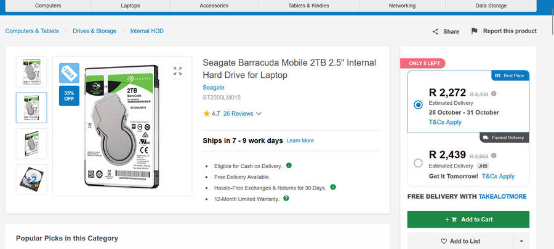Viewport: 554px width, 249px height.
Task: Click the Report this product flag icon
Action: tap(474, 31)
